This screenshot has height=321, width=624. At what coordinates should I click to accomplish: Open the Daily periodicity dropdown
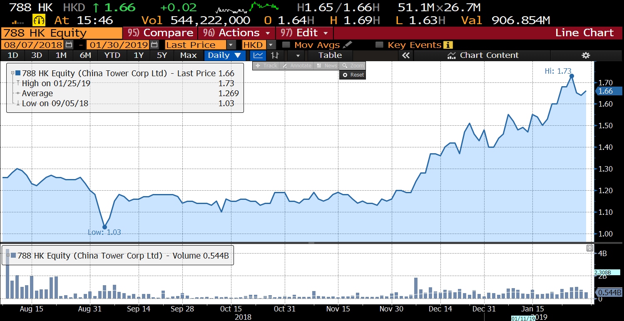[x=224, y=55]
